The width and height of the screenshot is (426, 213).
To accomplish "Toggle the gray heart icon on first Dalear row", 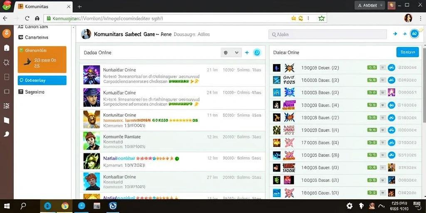I will point(383,68).
